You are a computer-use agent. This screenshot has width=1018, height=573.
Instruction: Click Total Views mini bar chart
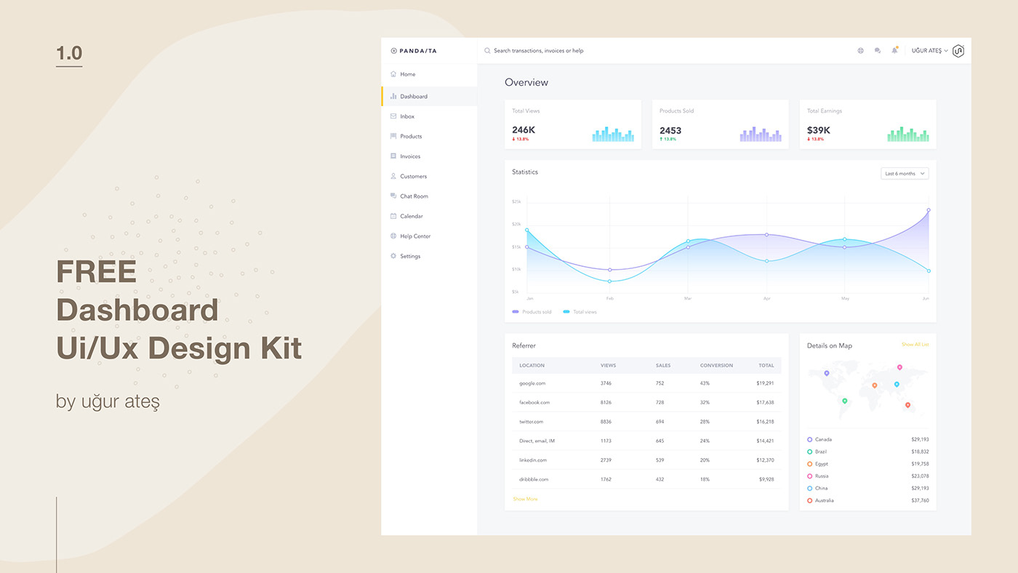[613, 134]
